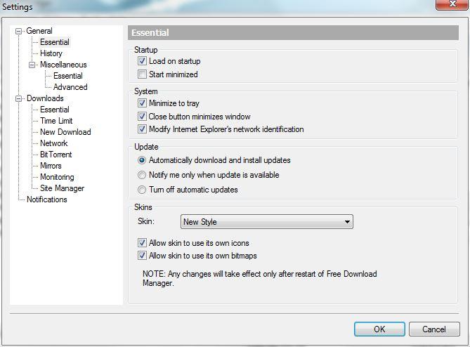Choose Turn off automatic updates

coord(142,190)
